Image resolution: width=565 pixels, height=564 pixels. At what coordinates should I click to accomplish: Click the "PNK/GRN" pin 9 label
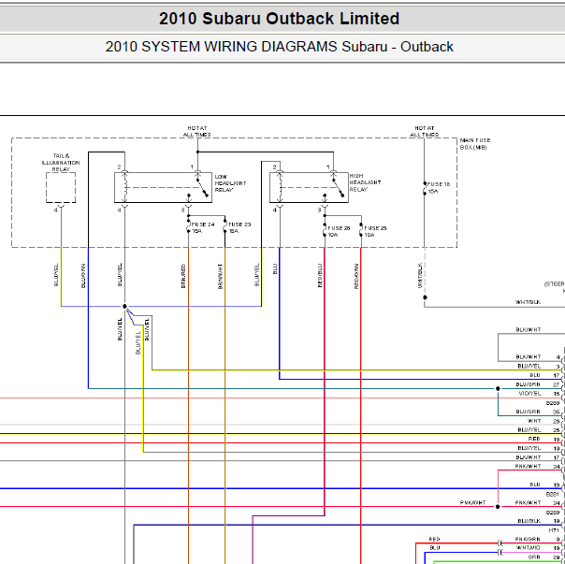click(x=528, y=539)
